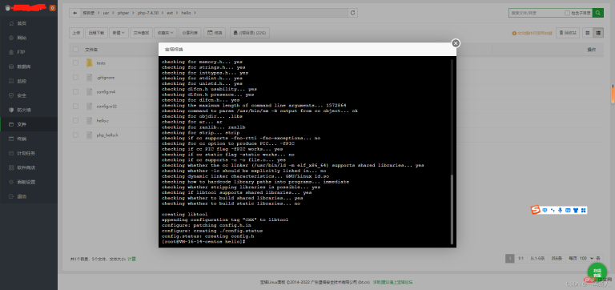The image size is (615, 290).
Task: Click the FTP sidebar icon
Action: coord(11,52)
